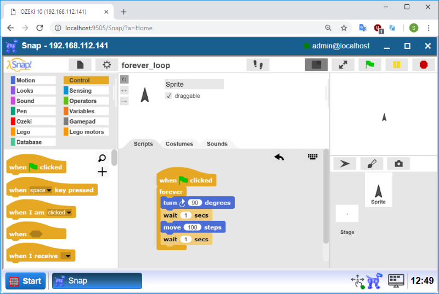Reload the browser page

tap(40, 27)
